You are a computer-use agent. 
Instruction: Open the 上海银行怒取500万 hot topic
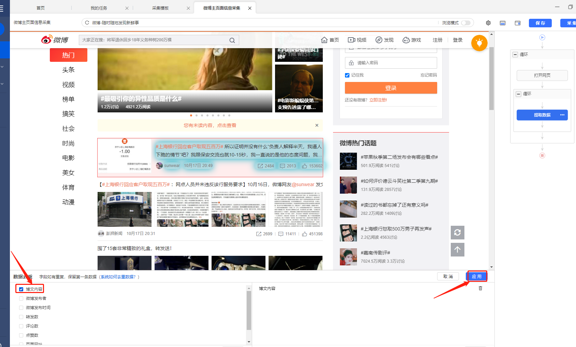pos(396,229)
